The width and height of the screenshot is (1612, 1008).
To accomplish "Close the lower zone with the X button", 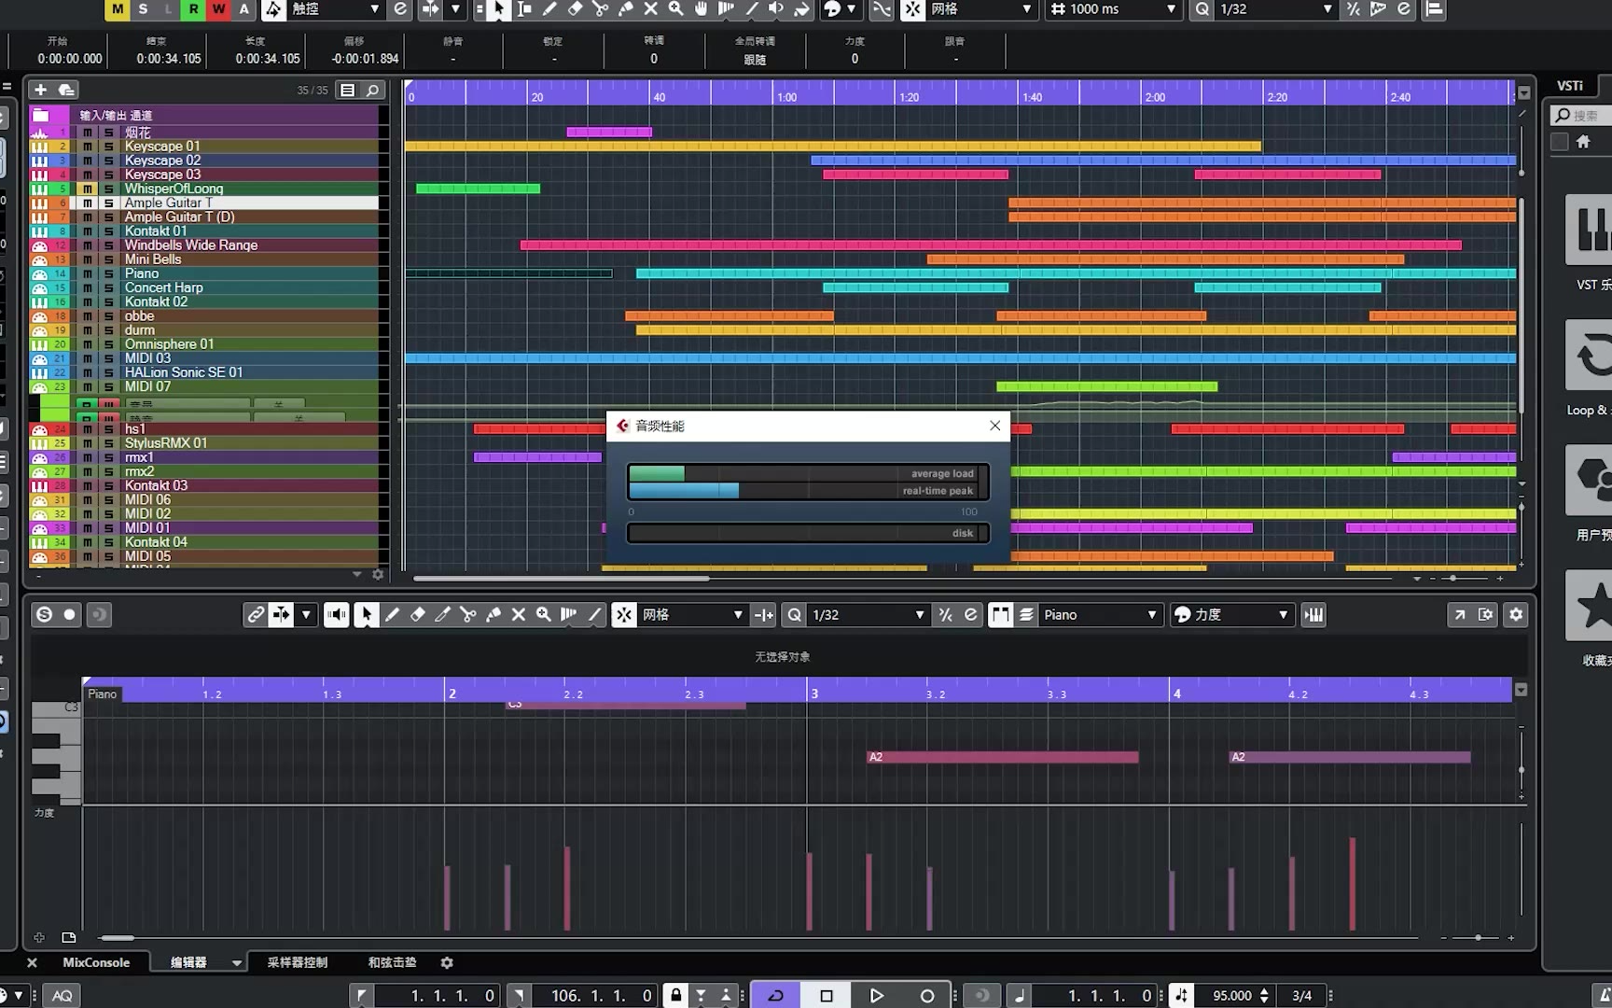I will [x=32, y=962].
